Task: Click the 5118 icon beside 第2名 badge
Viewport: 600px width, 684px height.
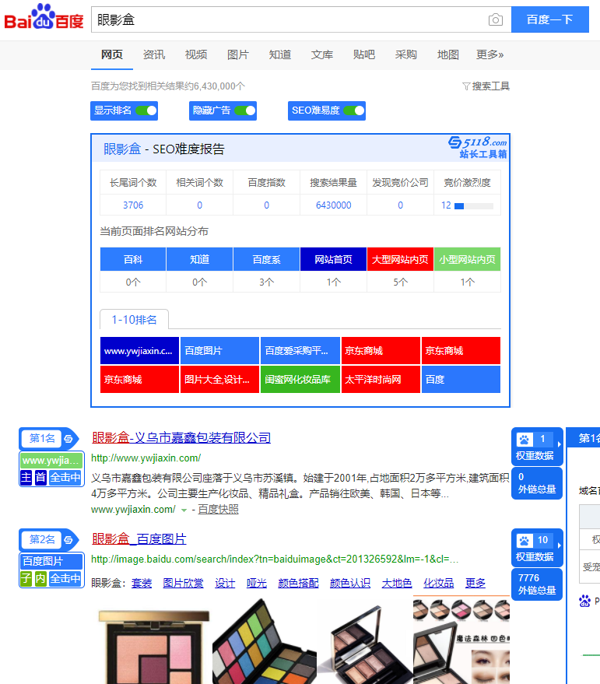Action: (x=68, y=539)
